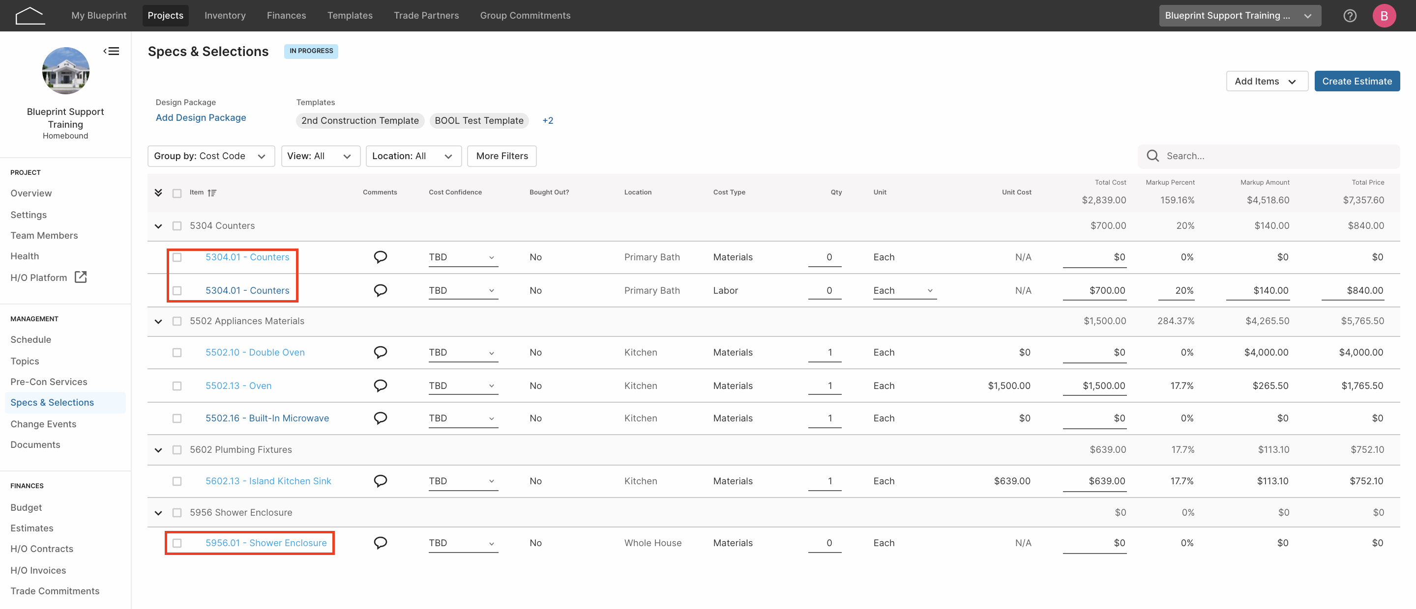Open comments for 5304.01 Counters Labor row
This screenshot has height=609, width=1416.
(381, 290)
